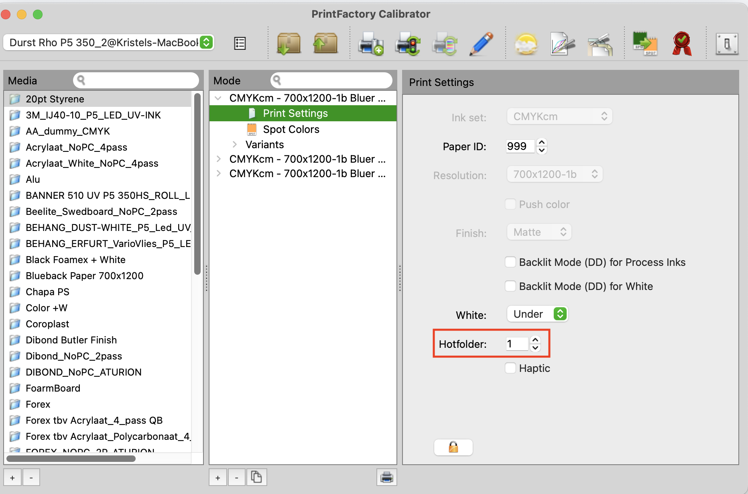Screen dimensions: 748x494
Task: Select media Black Foamex + White
Action: 98,259
